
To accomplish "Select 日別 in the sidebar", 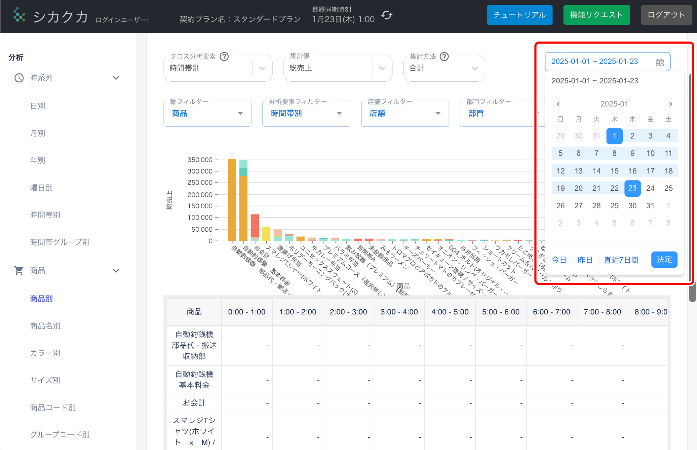I will [38, 106].
